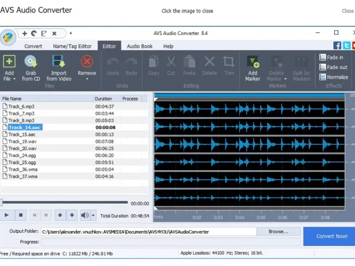The image size is (355, 266).
Task: Click the Delete icon in Editing group
Action: pyautogui.click(x=209, y=62)
